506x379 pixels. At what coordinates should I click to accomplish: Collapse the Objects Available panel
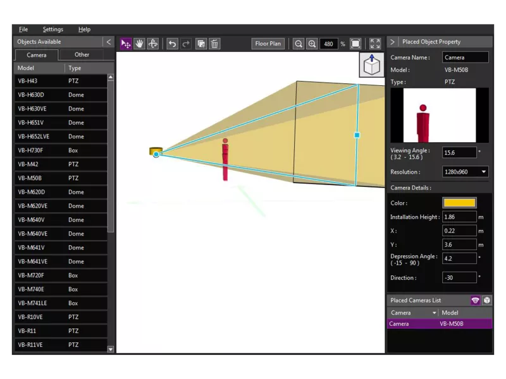(x=108, y=42)
